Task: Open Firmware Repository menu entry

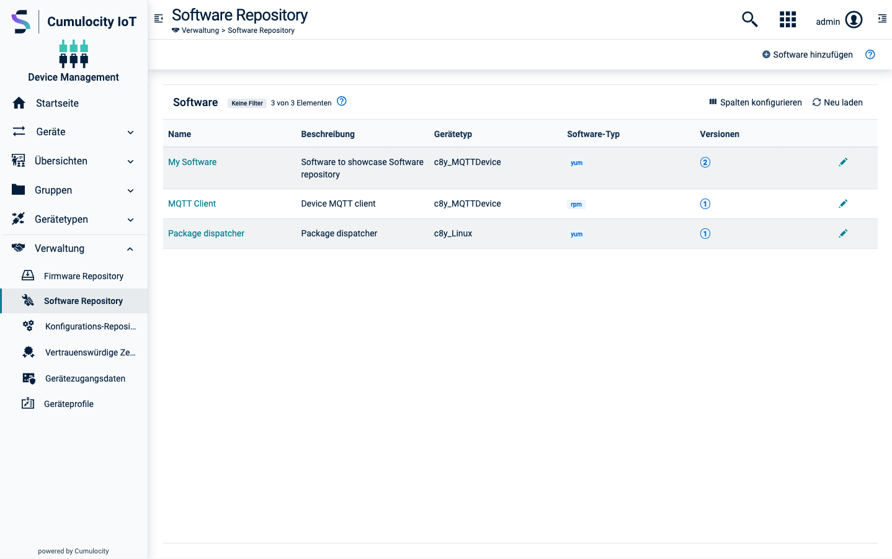Action: [74, 276]
